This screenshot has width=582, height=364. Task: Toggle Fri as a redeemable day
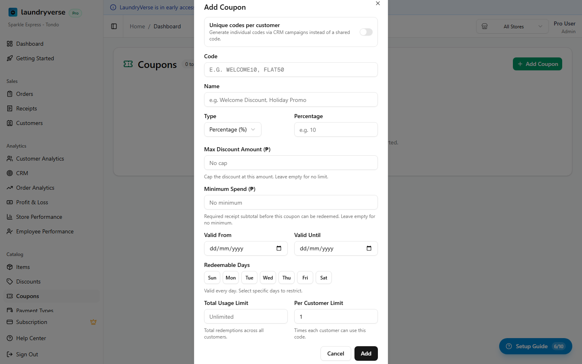coord(305,278)
